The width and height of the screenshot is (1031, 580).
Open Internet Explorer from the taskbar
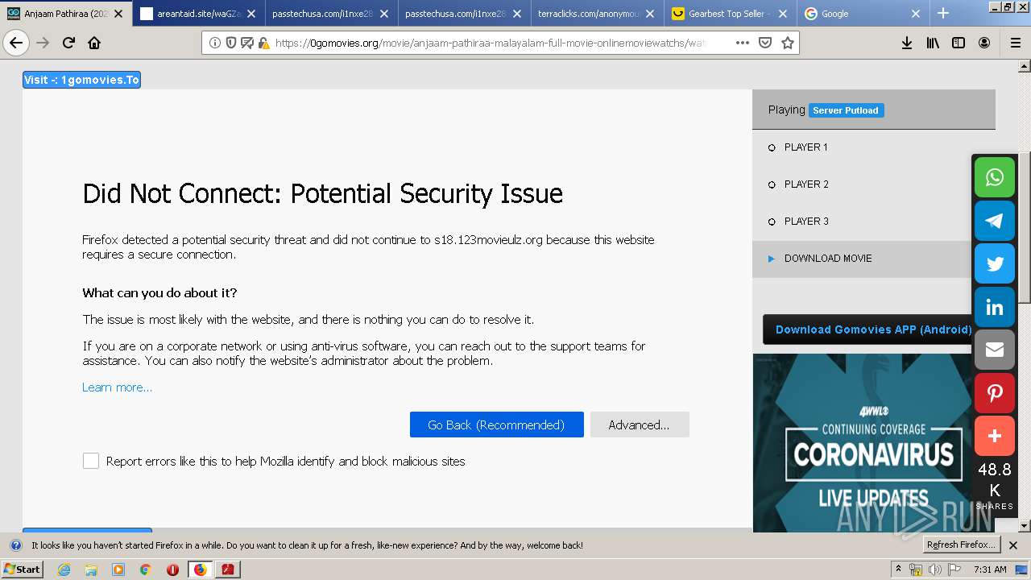click(64, 570)
